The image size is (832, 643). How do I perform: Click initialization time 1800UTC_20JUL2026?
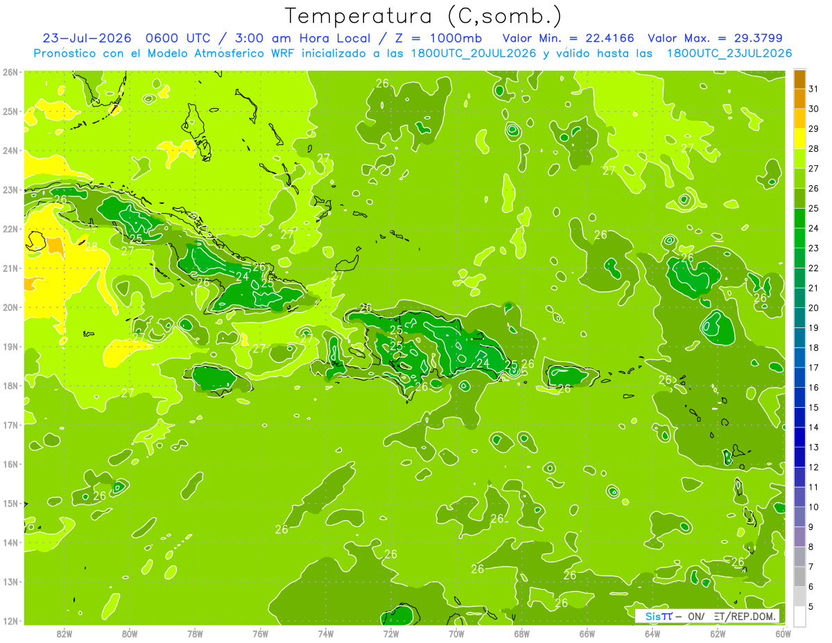(x=473, y=53)
